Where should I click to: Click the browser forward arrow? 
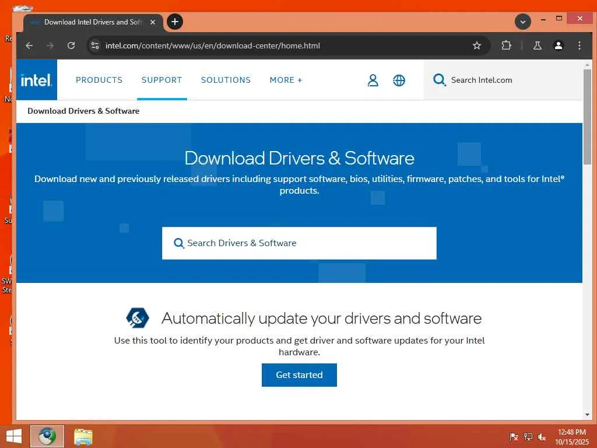[50, 45]
